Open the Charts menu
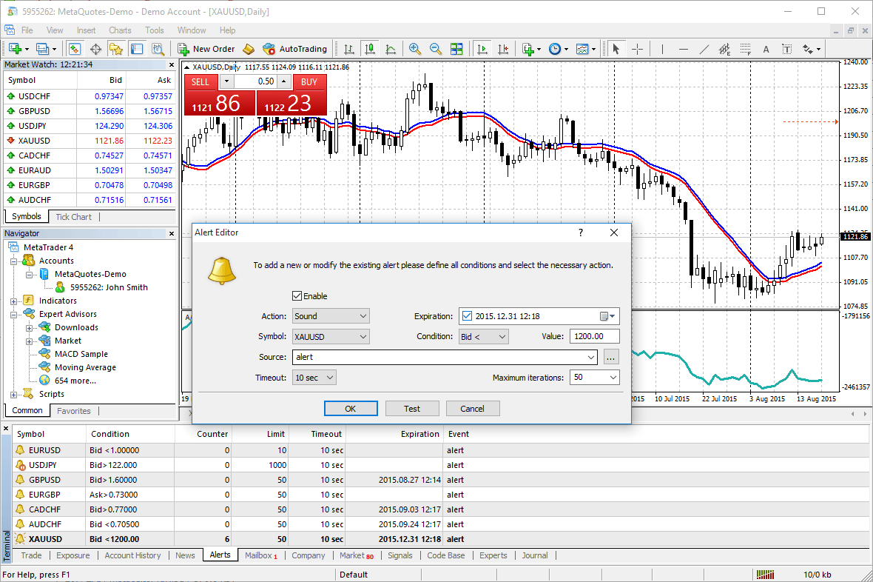 (x=120, y=30)
